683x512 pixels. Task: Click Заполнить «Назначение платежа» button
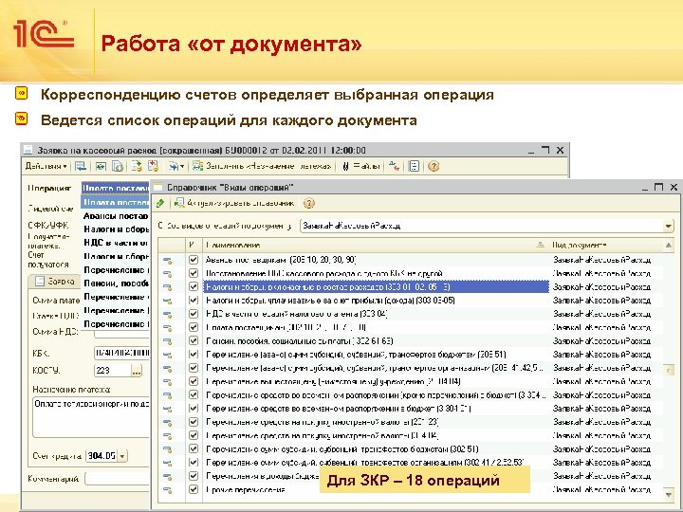[263, 166]
